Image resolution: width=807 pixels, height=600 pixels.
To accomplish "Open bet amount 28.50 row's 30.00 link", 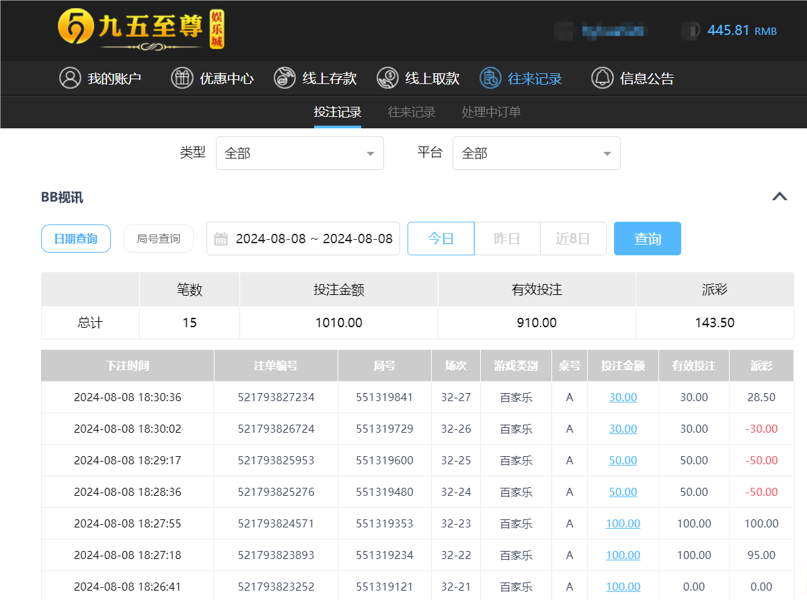I will (623, 397).
